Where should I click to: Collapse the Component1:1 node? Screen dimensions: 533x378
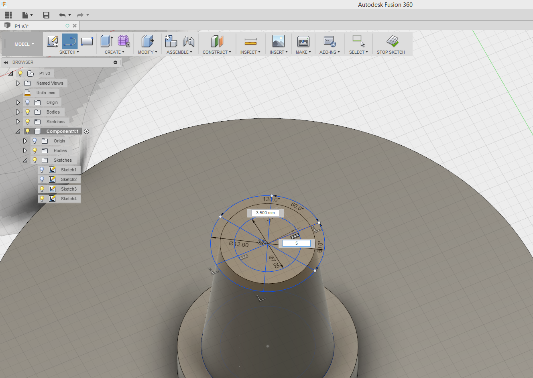click(x=18, y=131)
